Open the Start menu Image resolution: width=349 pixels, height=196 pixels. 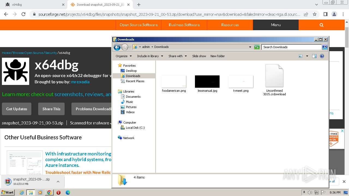coord(7,192)
